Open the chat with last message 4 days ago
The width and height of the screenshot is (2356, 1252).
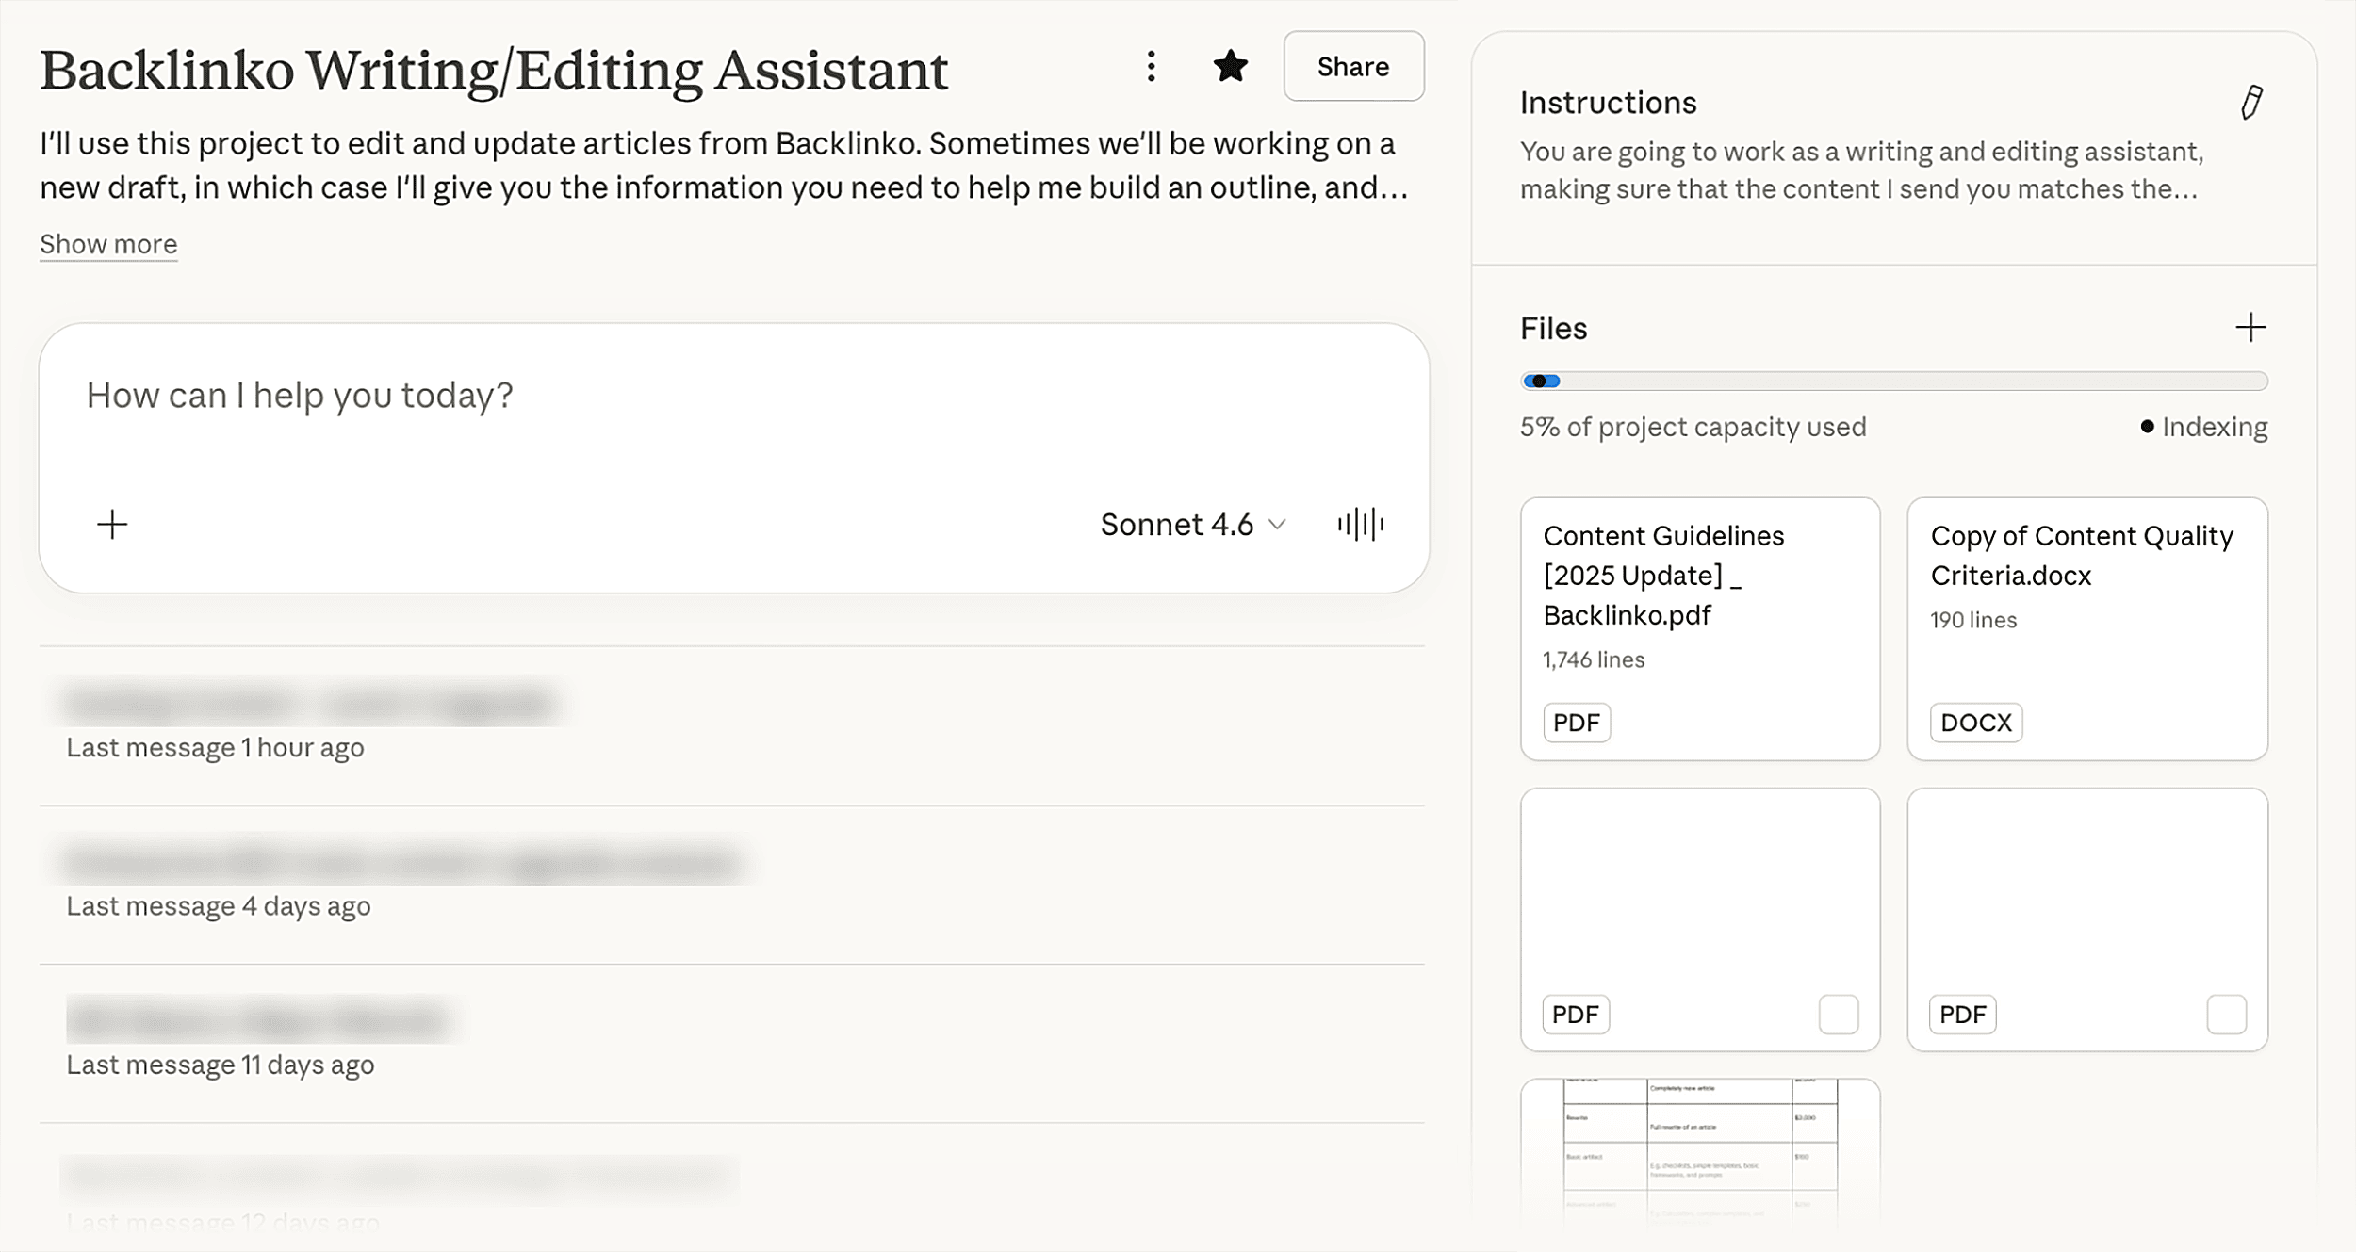[x=731, y=885]
